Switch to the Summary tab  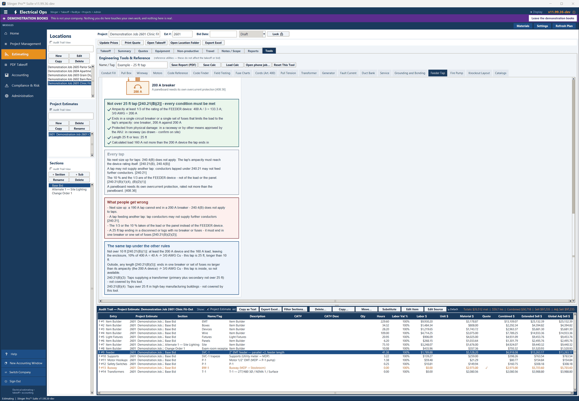click(x=124, y=51)
